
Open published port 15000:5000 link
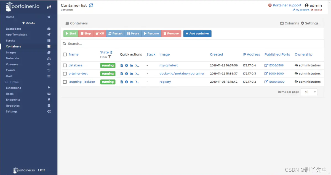click(x=275, y=82)
